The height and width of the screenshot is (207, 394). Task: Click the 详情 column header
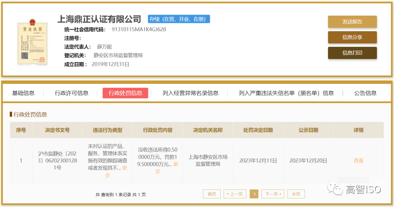(359, 130)
